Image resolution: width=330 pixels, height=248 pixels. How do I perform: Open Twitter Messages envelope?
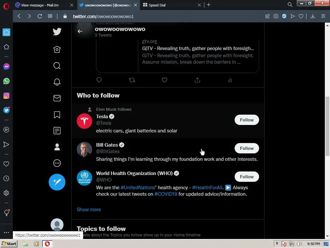click(57, 98)
